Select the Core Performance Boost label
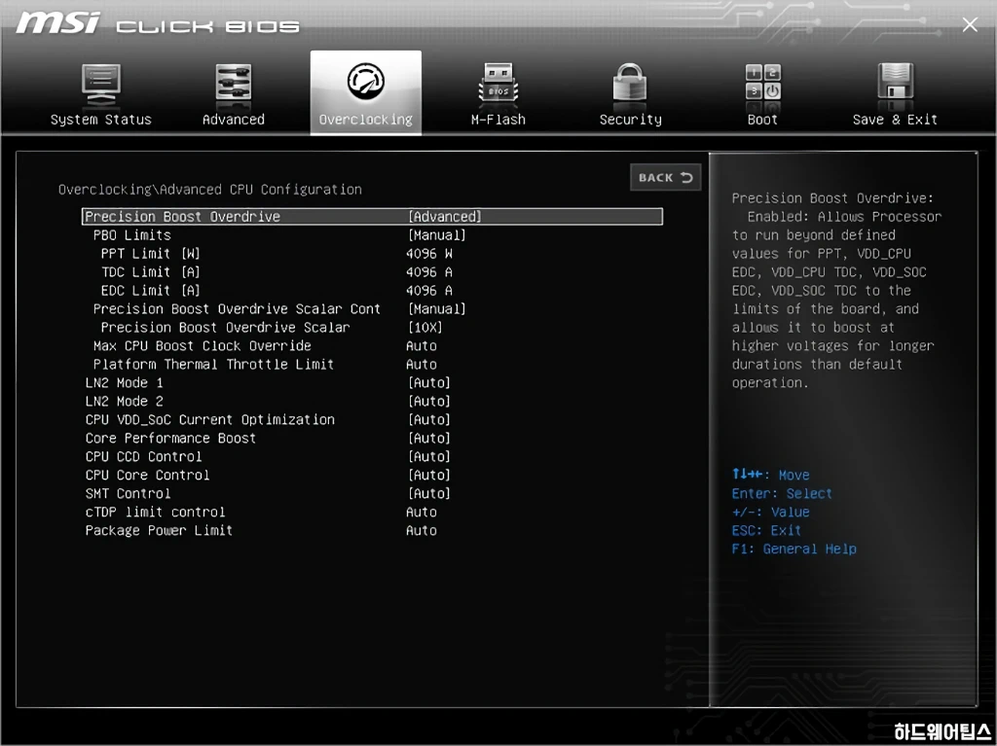The height and width of the screenshot is (746, 997). tap(170, 438)
